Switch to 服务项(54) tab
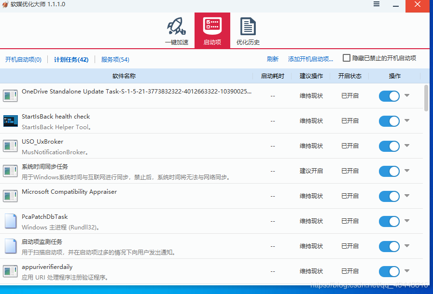433x294 pixels. (x=115, y=60)
